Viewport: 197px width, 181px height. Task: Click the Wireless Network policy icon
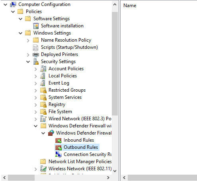43,169
